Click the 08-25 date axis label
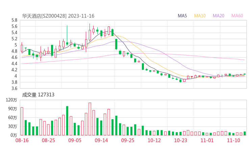The width and height of the screenshot is (250, 148). tap(48, 140)
